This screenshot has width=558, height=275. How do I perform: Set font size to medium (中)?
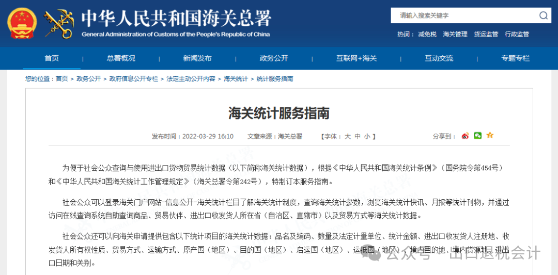point(357,137)
